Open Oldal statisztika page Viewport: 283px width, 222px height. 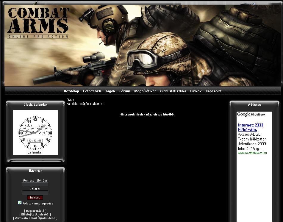[173, 91]
